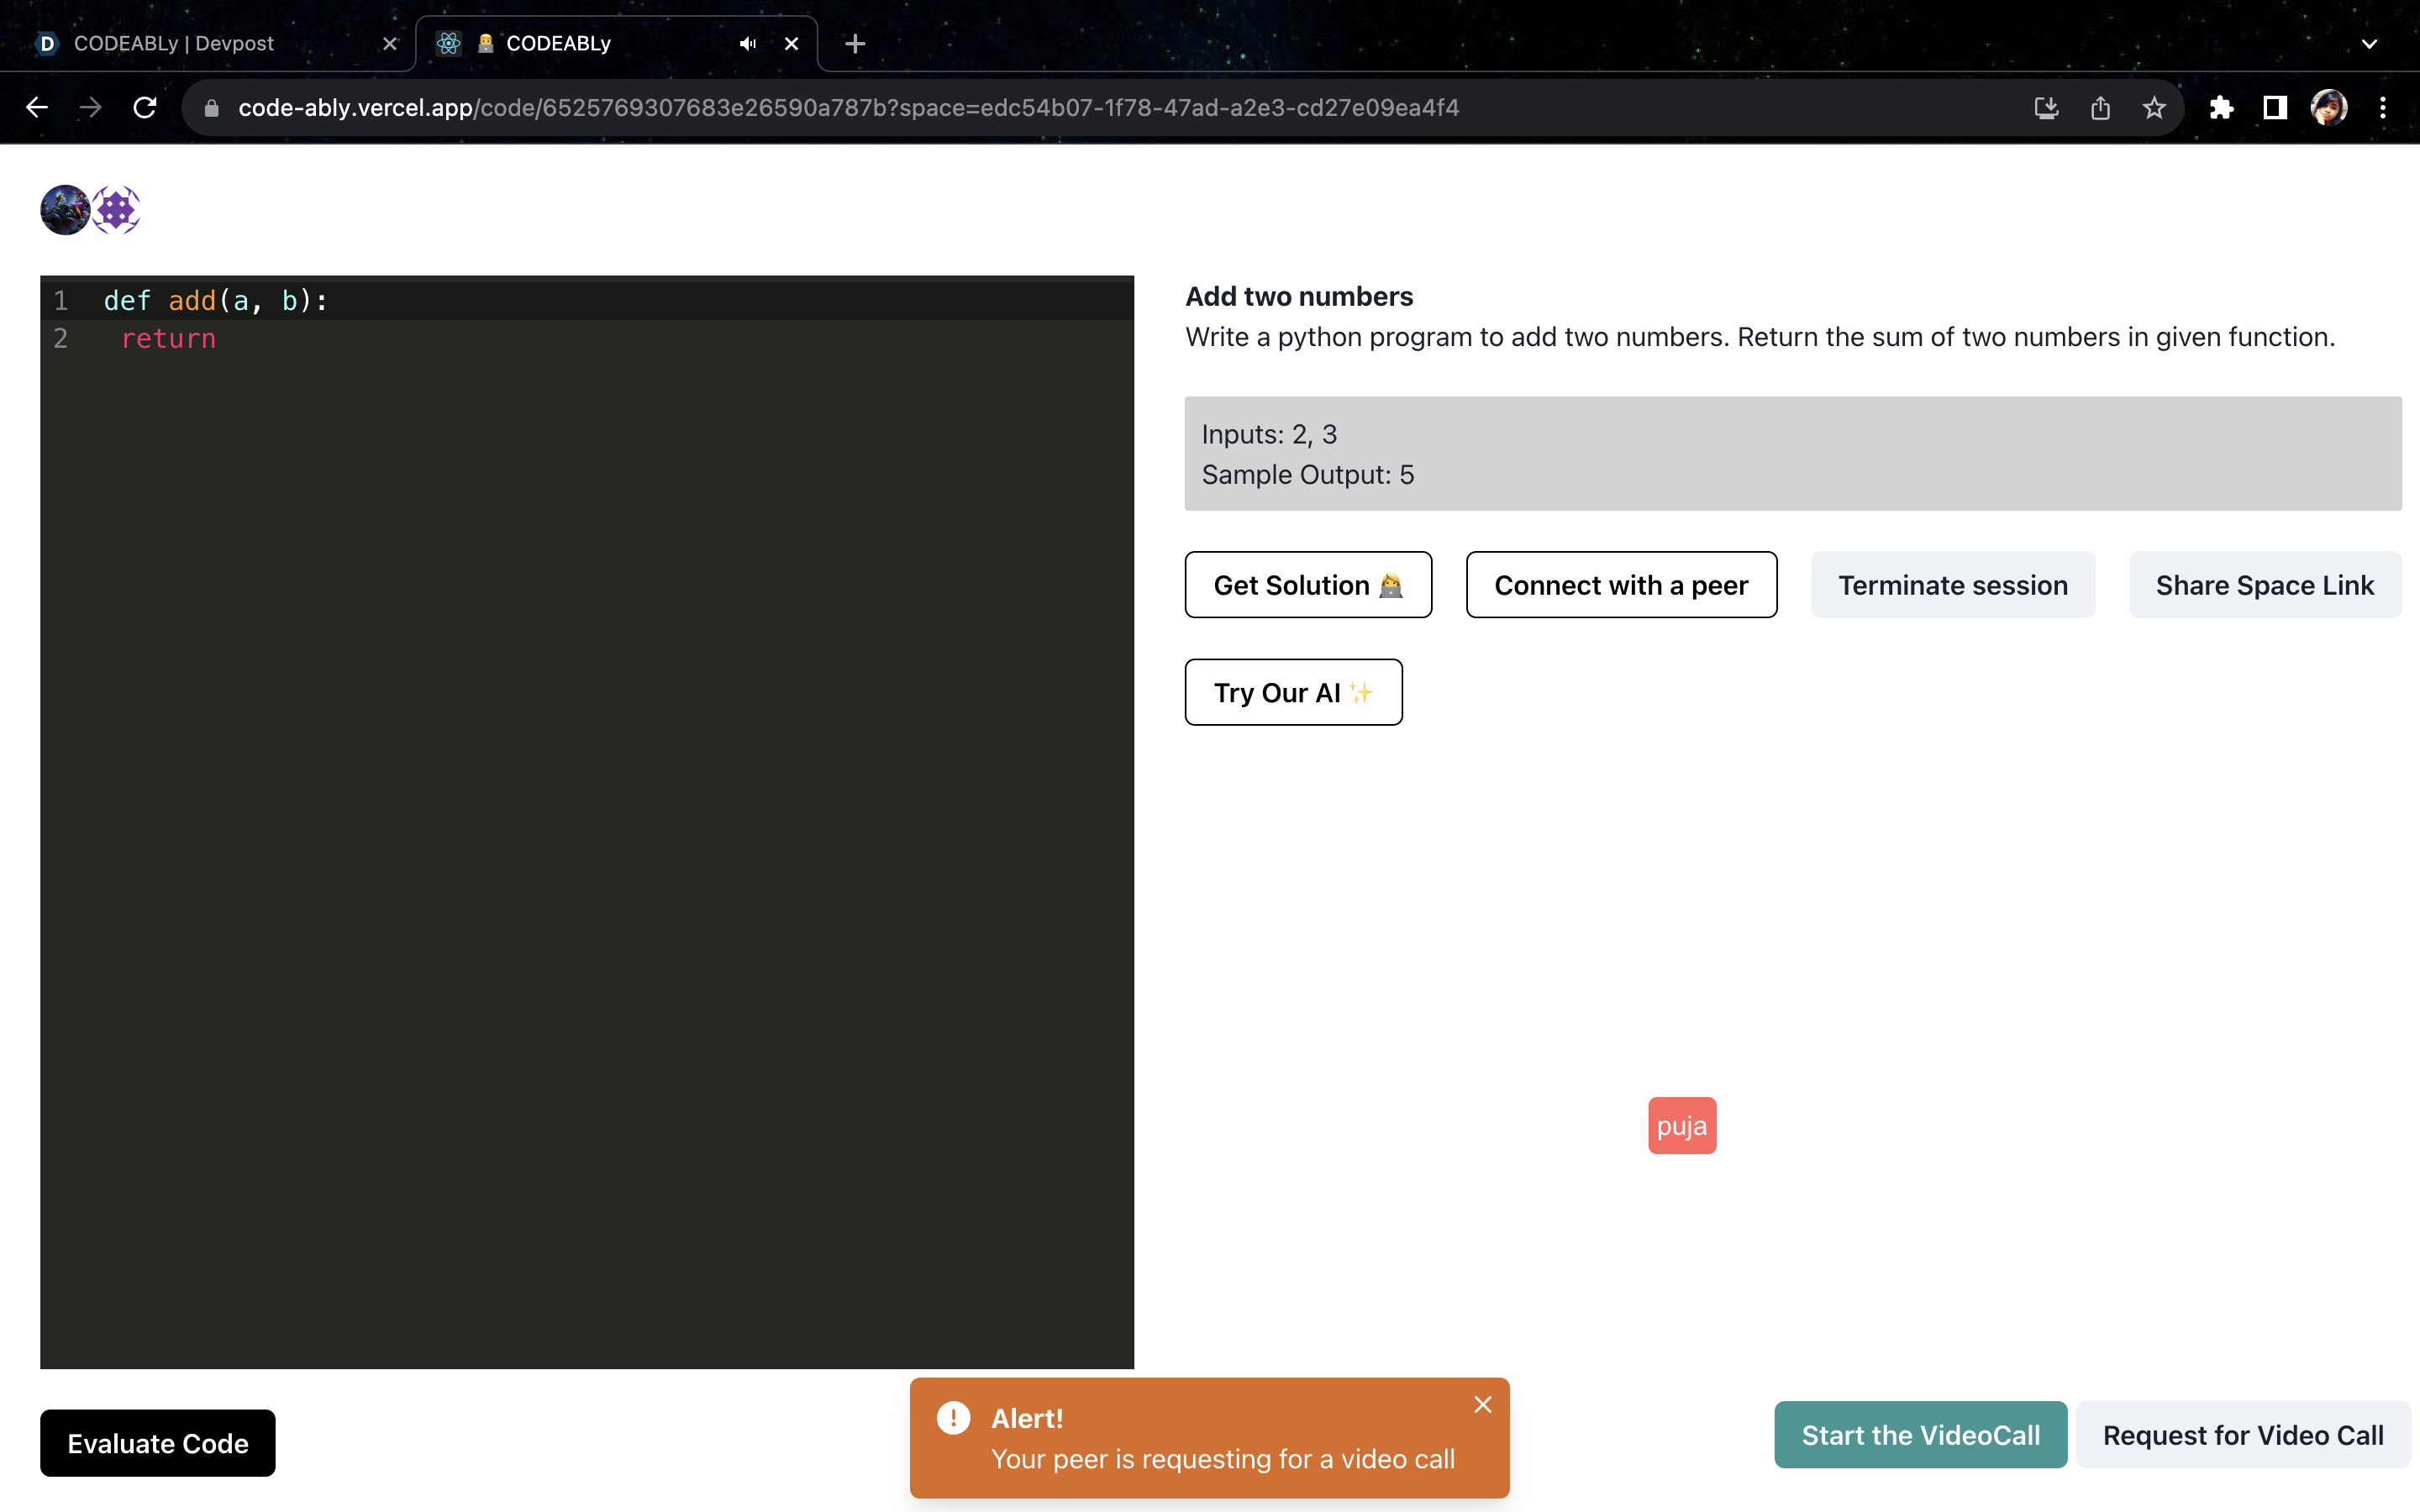Click the address bar URL
This screenshot has width=2420, height=1512.
pos(848,108)
